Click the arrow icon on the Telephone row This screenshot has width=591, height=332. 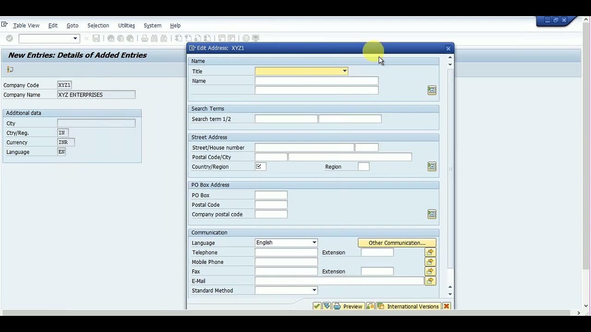[x=430, y=252]
